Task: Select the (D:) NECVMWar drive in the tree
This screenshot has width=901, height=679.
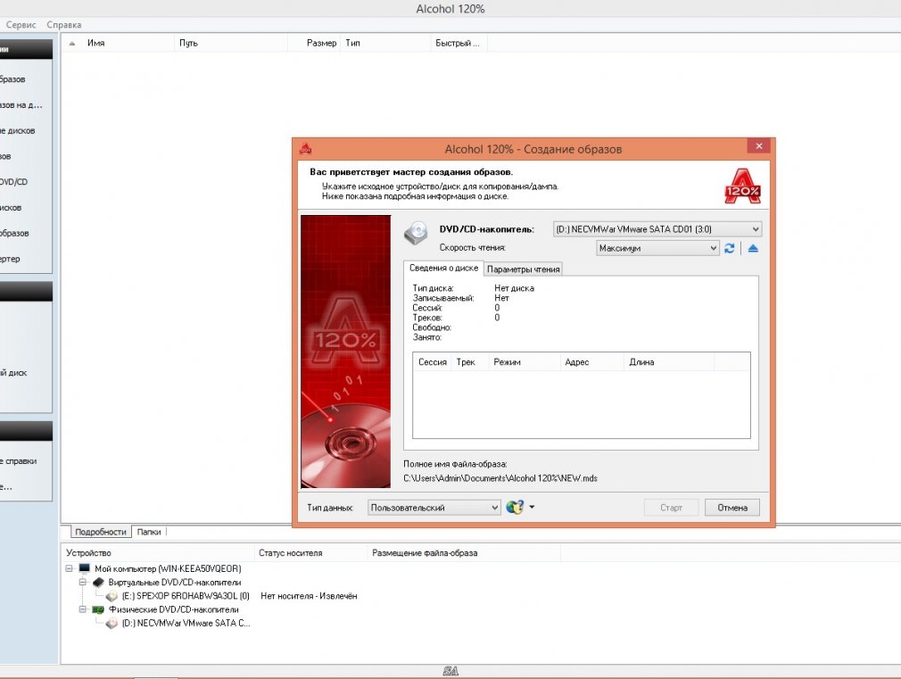Action: 186,623
